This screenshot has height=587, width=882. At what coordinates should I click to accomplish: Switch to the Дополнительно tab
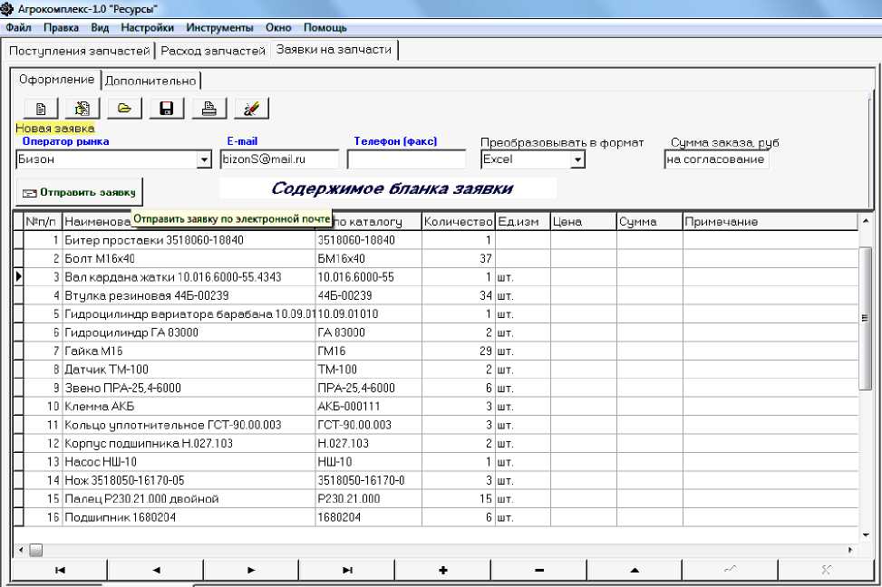(150, 81)
